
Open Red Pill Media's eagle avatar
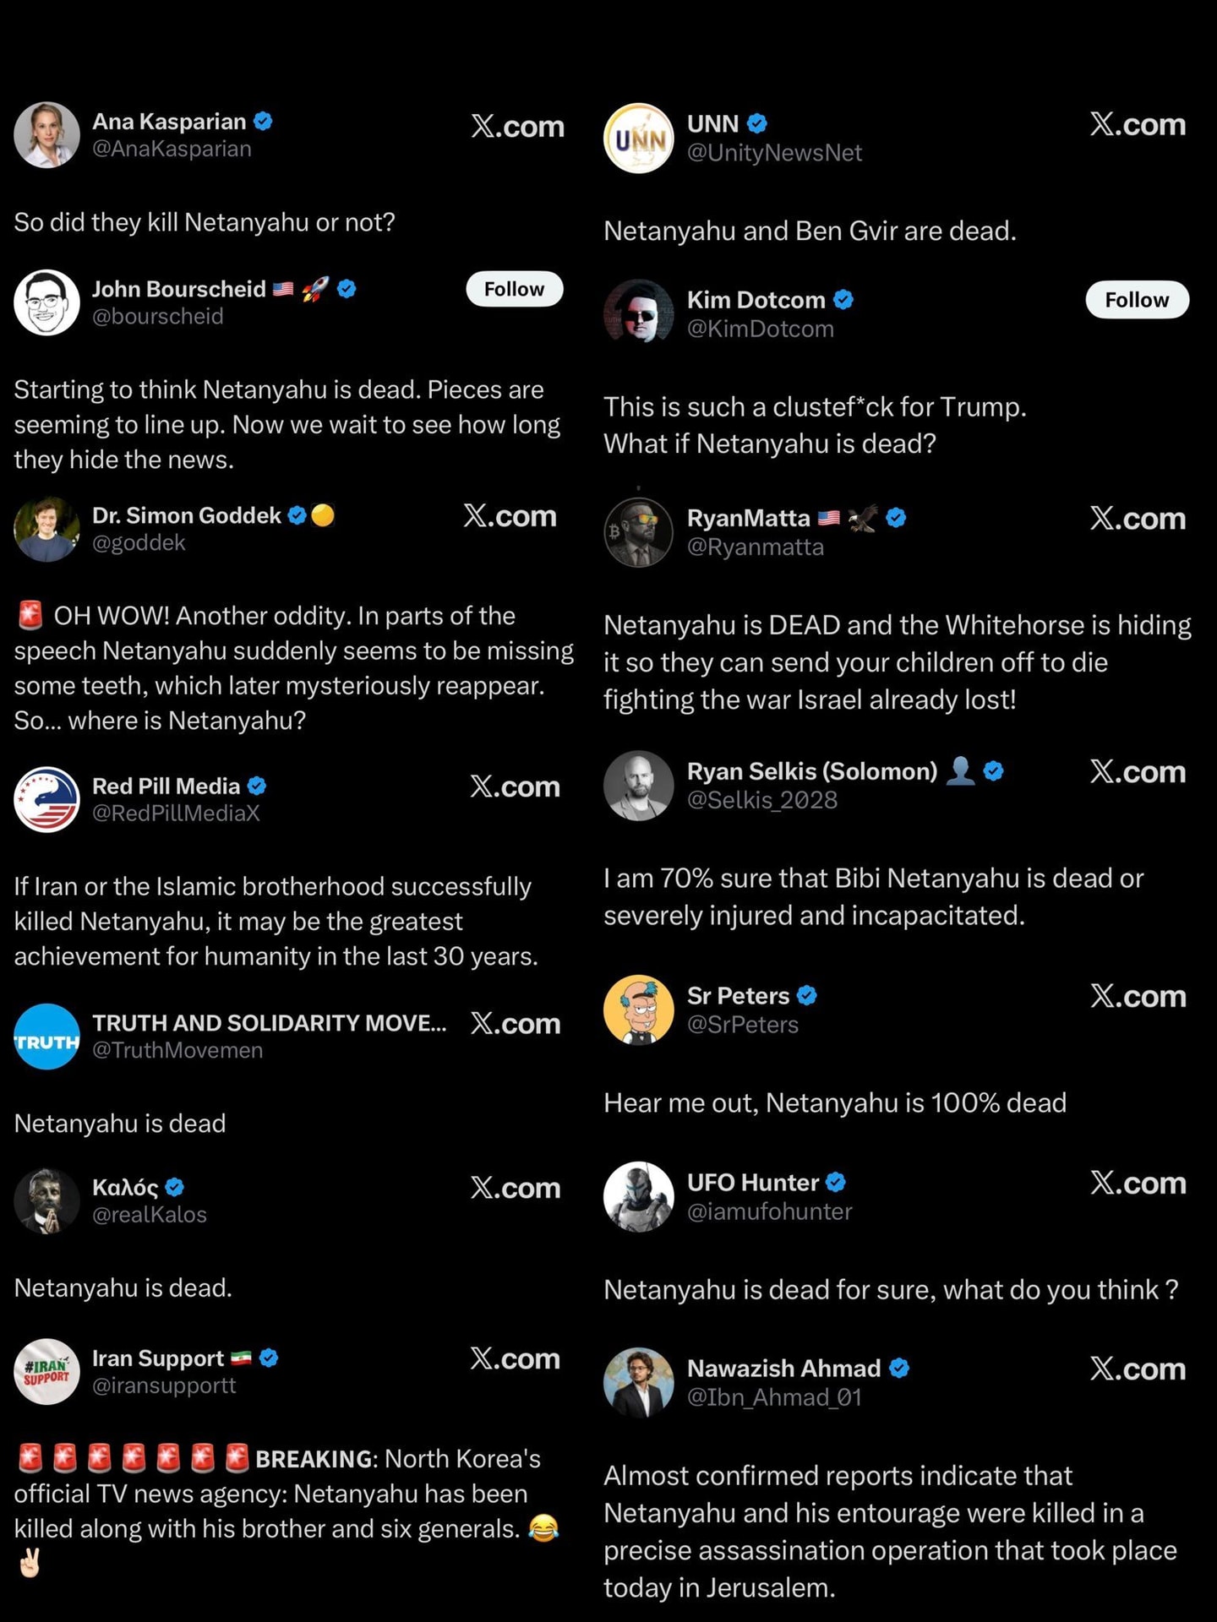pos(46,799)
